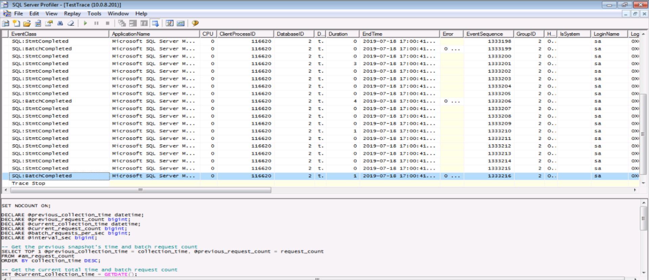
Task: Click the New Trace toolbar icon
Action: point(6,23)
